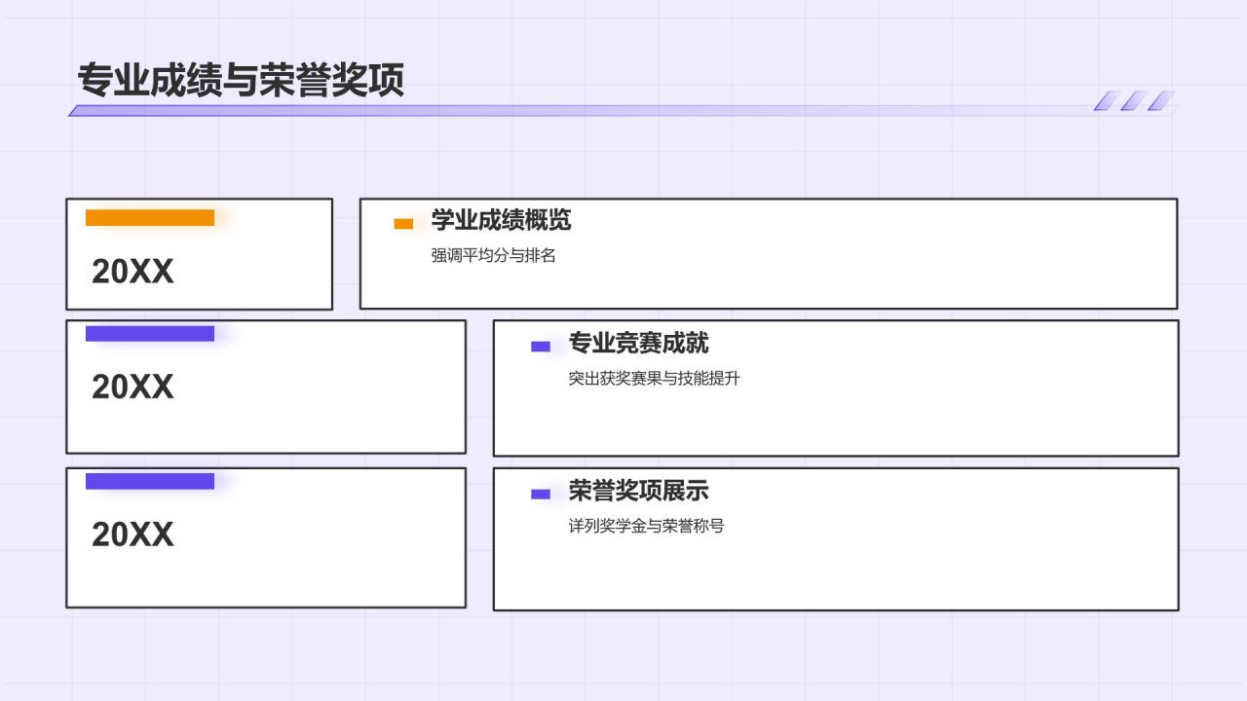Image resolution: width=1247 pixels, height=701 pixels.
Task: Select the orange bar above first 20XX
Action: 150,218
